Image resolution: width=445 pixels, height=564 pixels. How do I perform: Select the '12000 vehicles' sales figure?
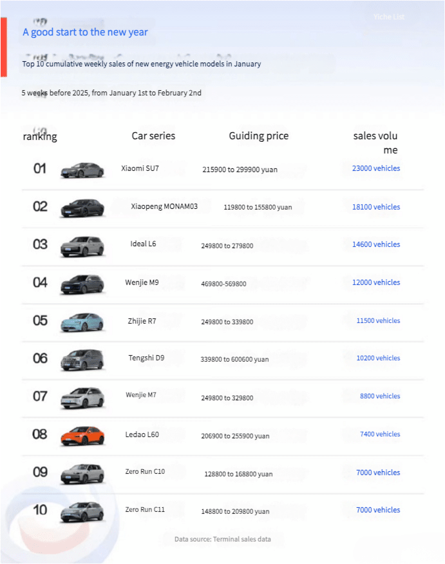(376, 282)
